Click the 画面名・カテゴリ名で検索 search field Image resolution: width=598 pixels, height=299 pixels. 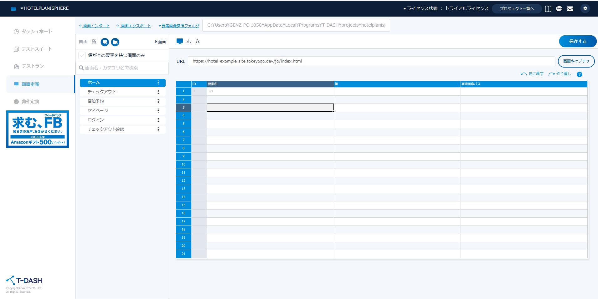[x=122, y=68]
